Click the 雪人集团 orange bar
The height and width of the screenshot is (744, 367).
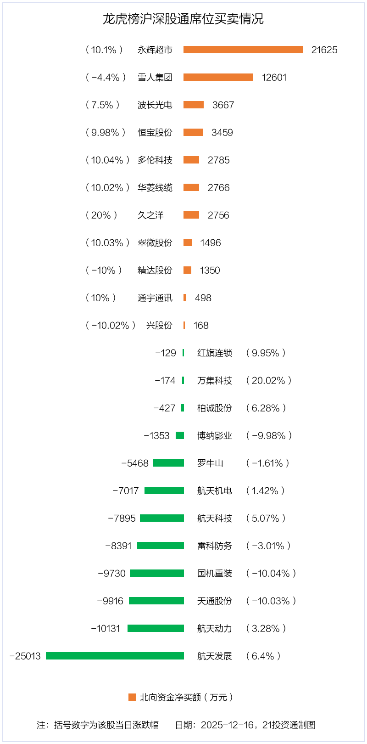pos(218,77)
